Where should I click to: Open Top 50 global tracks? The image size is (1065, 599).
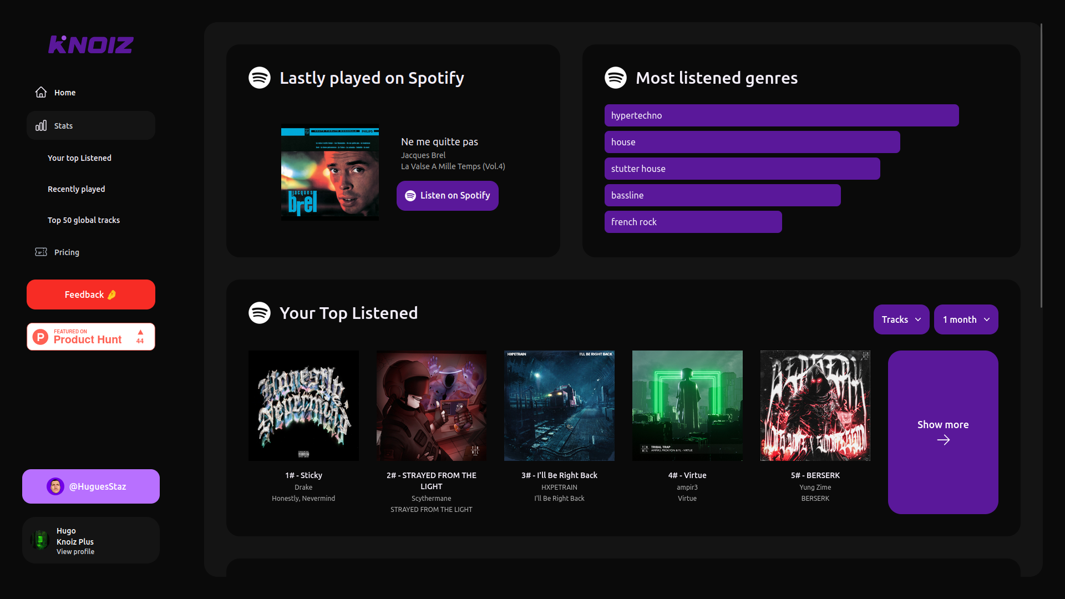tap(84, 220)
